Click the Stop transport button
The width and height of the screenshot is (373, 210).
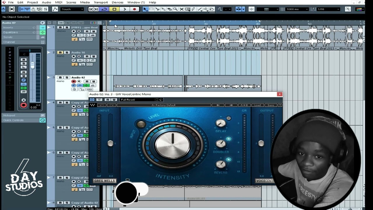(114, 9)
